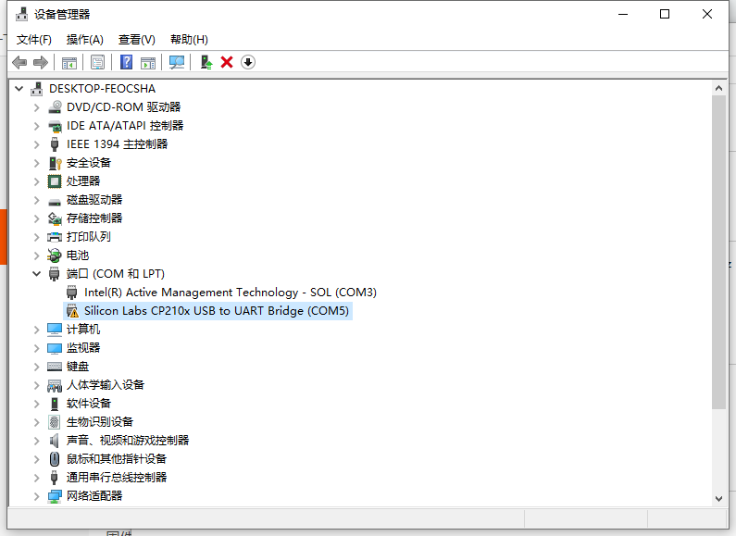Collapse the DESKTOP-FEOCSHA root node
This screenshot has height=536, width=736.
19,88
